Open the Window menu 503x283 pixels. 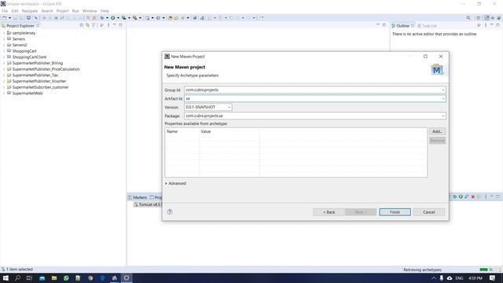[x=90, y=11]
